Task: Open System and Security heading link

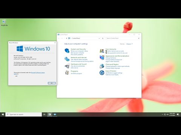Action: (78, 49)
